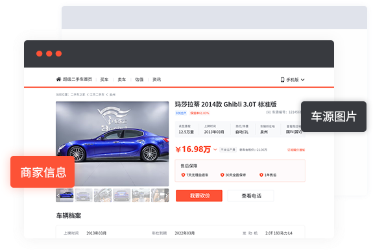Click the 江苏二手车 breadcrumb link
Viewport: 373px width, 252px height.
coord(97,95)
